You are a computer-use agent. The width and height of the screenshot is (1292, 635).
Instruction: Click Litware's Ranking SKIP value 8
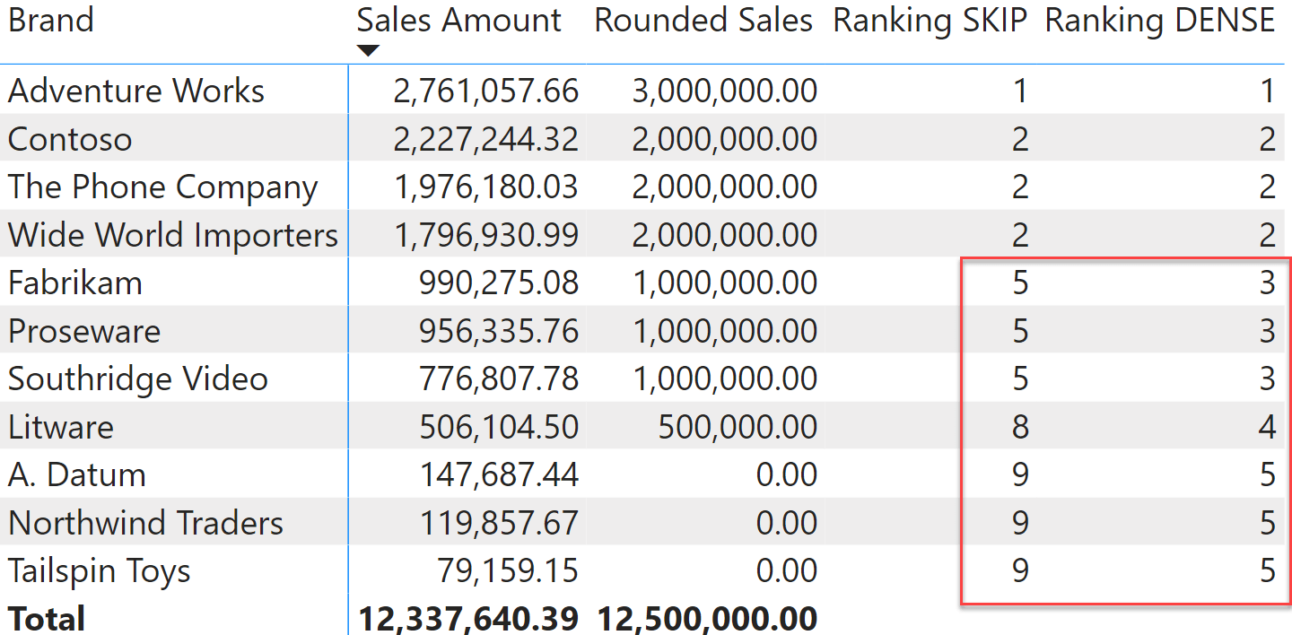coord(1020,427)
